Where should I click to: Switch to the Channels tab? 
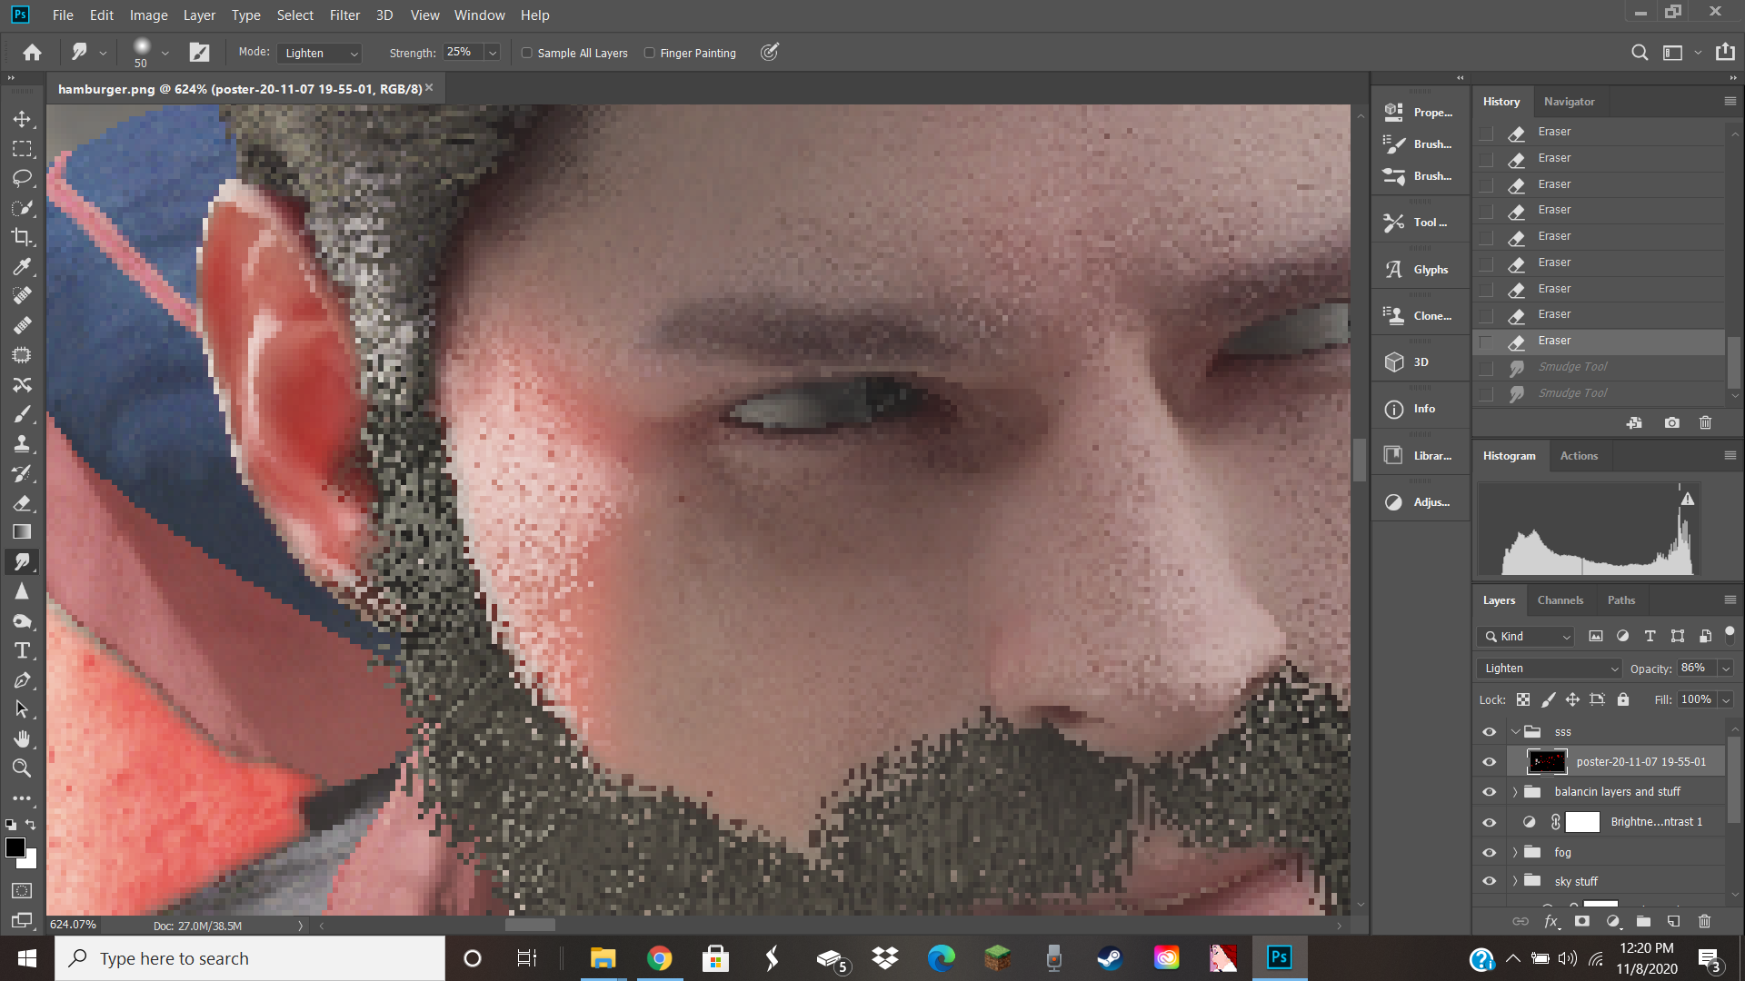coord(1560,600)
